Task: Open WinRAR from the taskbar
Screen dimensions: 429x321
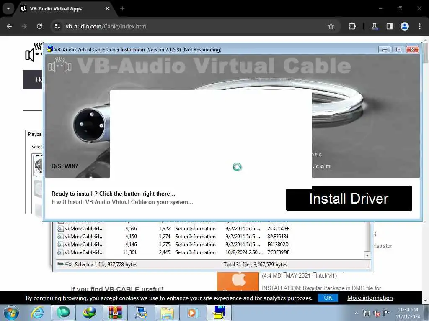Action: (x=115, y=313)
